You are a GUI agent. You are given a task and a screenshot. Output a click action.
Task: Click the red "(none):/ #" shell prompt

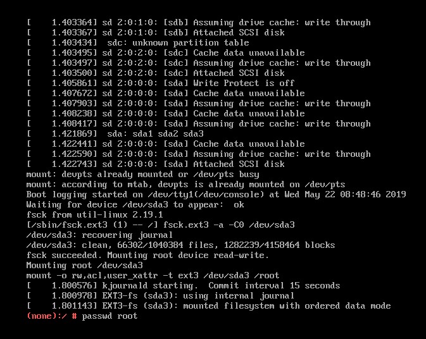[x=52, y=316]
